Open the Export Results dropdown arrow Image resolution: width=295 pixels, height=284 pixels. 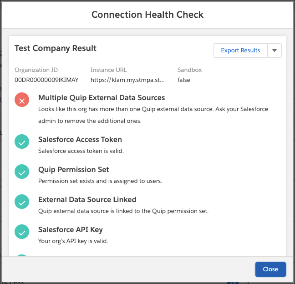tap(275, 51)
